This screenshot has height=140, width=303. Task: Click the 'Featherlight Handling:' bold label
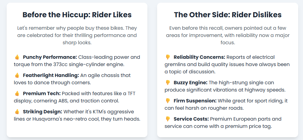(x=51, y=75)
